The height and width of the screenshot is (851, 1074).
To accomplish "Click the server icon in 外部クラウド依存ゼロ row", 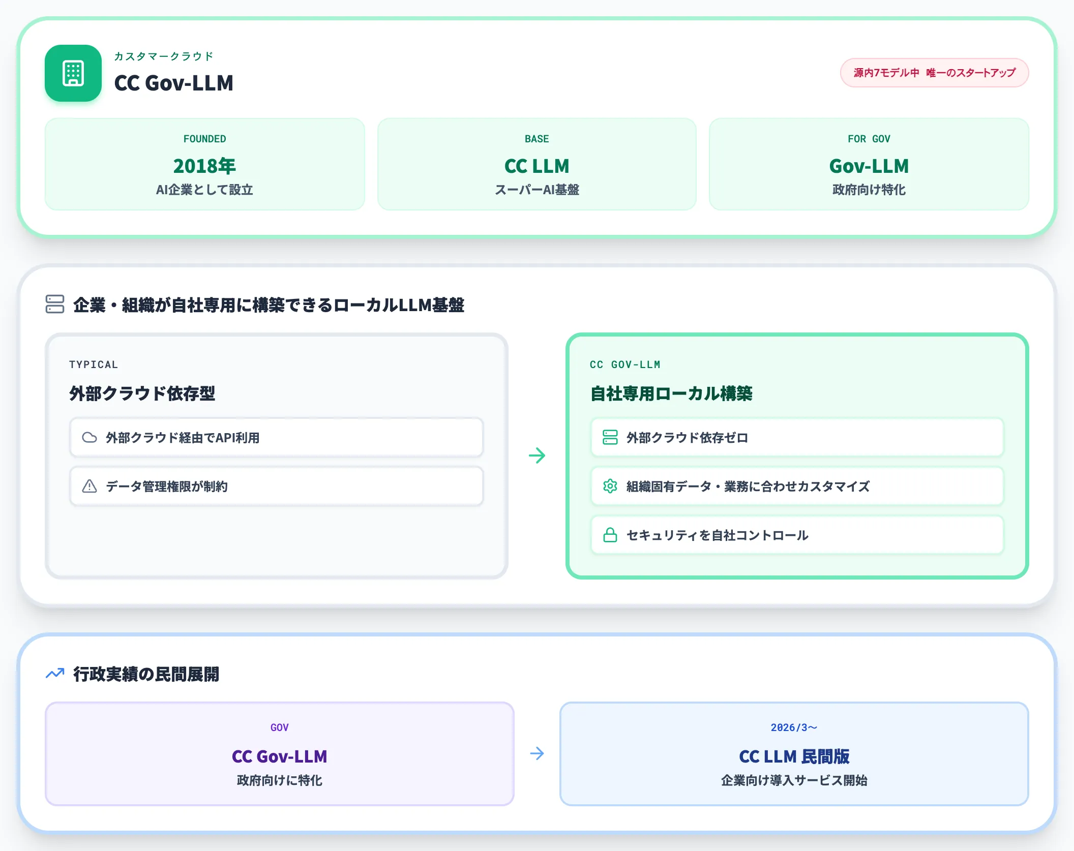I will (610, 437).
